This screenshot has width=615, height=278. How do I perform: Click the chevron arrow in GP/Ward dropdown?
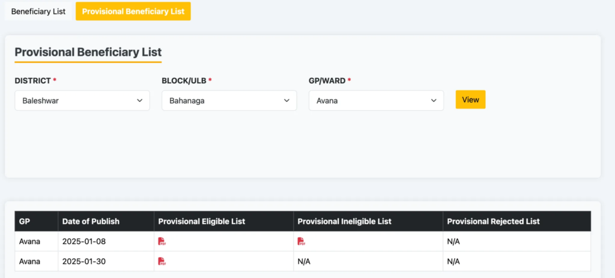point(434,101)
